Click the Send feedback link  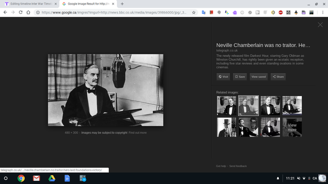238,166
